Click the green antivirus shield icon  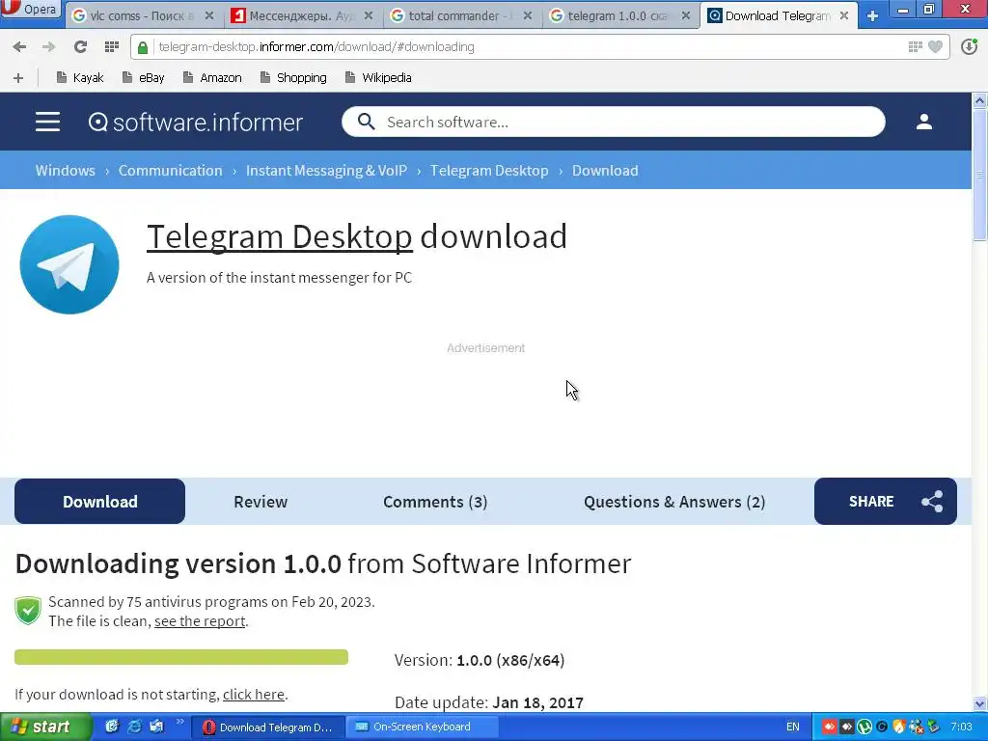tap(28, 611)
